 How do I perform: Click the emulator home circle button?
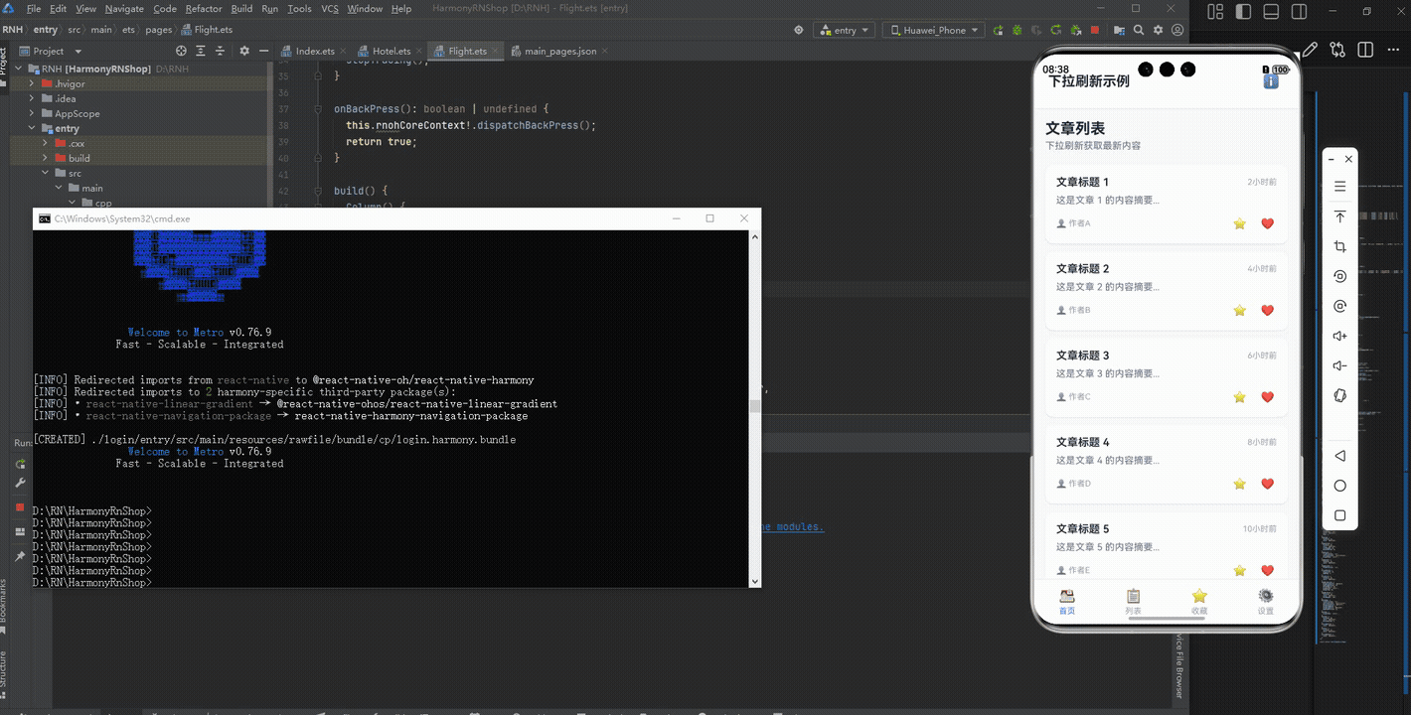coord(1339,486)
